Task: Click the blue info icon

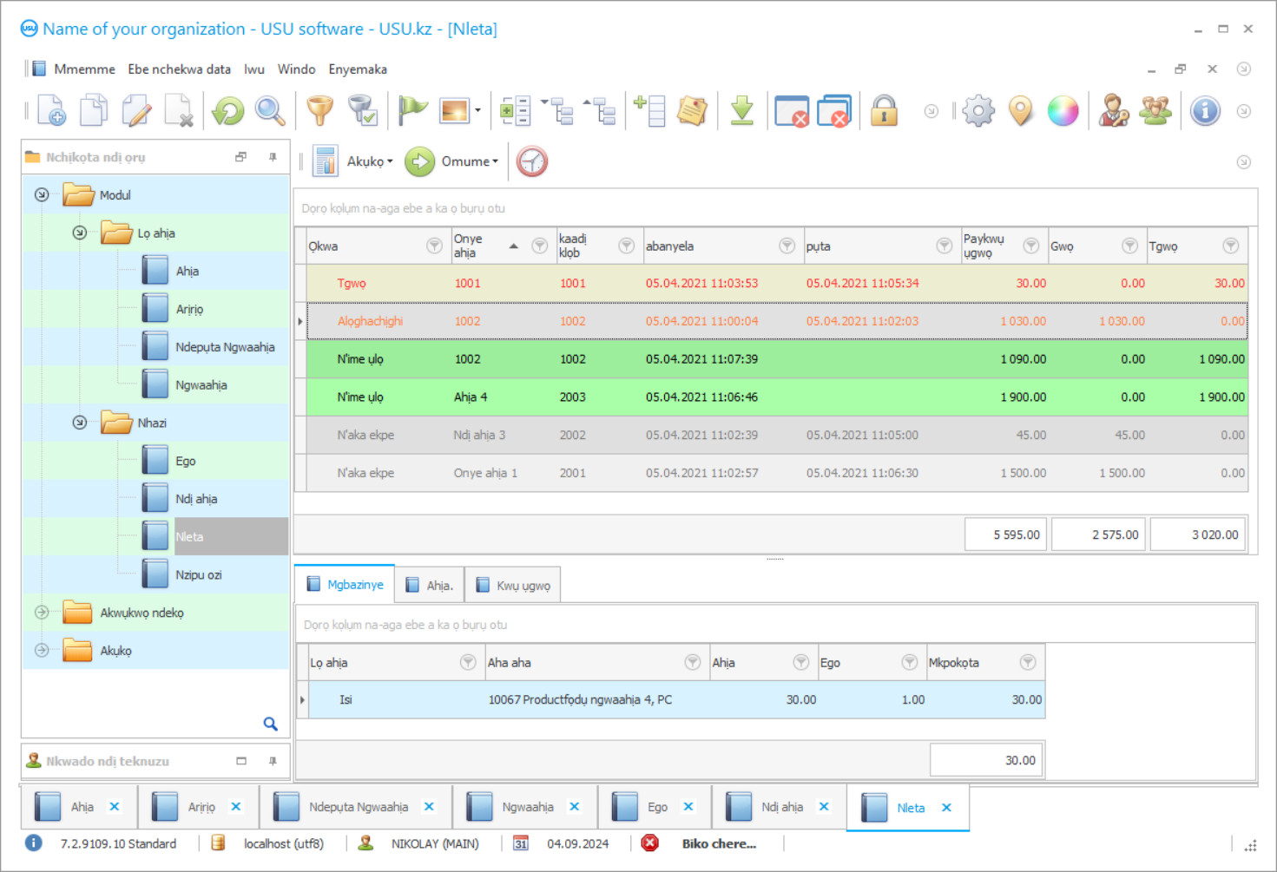Action: tap(1204, 111)
